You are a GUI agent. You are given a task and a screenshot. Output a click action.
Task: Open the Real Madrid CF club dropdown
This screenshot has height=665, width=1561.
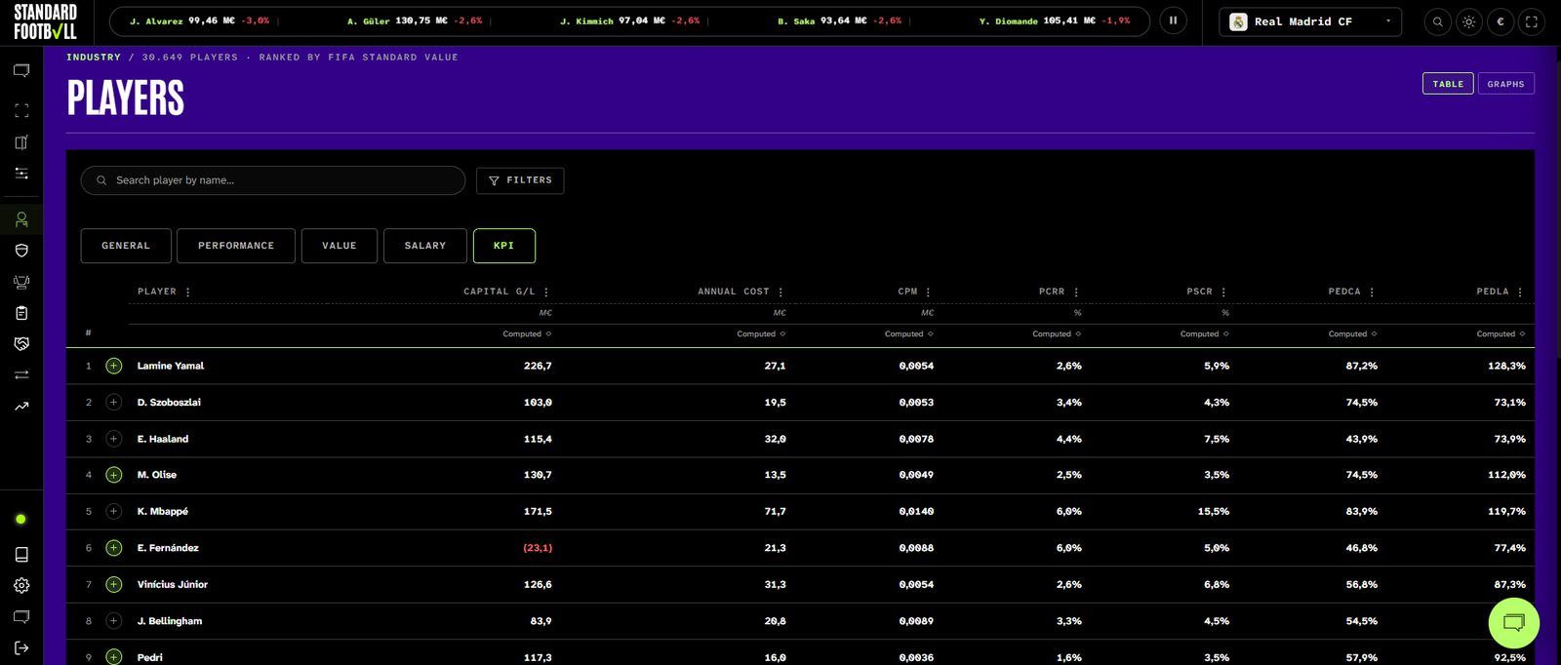1310,21
